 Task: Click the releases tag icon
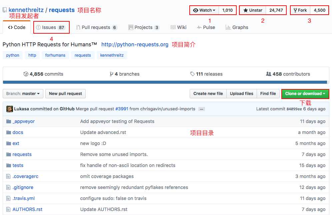tap(192, 74)
